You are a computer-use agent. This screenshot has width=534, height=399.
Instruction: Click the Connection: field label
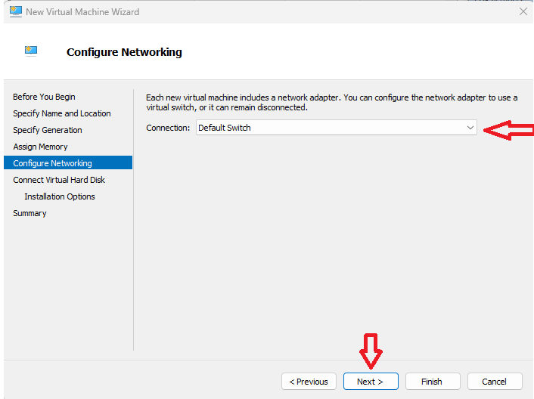coord(168,128)
